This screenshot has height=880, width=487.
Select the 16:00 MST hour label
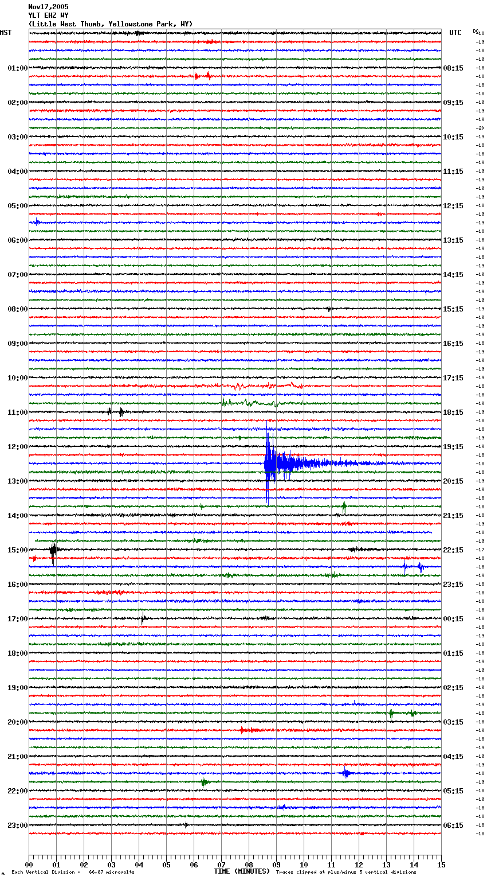tap(17, 585)
